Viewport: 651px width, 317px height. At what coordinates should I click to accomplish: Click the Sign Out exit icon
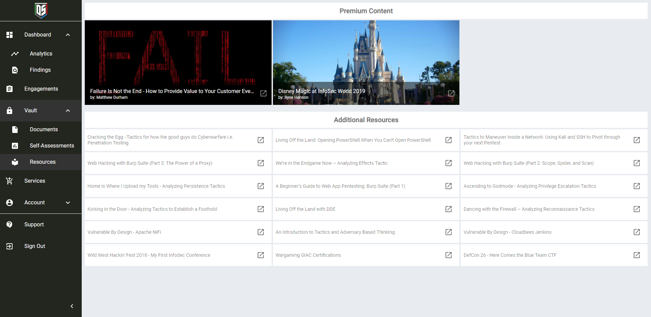[x=9, y=246]
